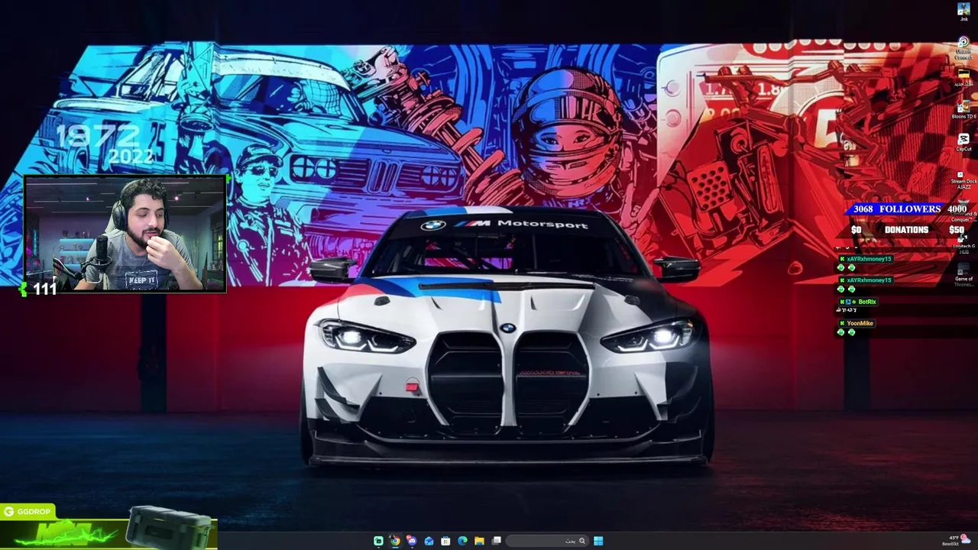This screenshot has width=978, height=550.
Task: Open Google Chrome from the taskbar
Action: point(395,541)
